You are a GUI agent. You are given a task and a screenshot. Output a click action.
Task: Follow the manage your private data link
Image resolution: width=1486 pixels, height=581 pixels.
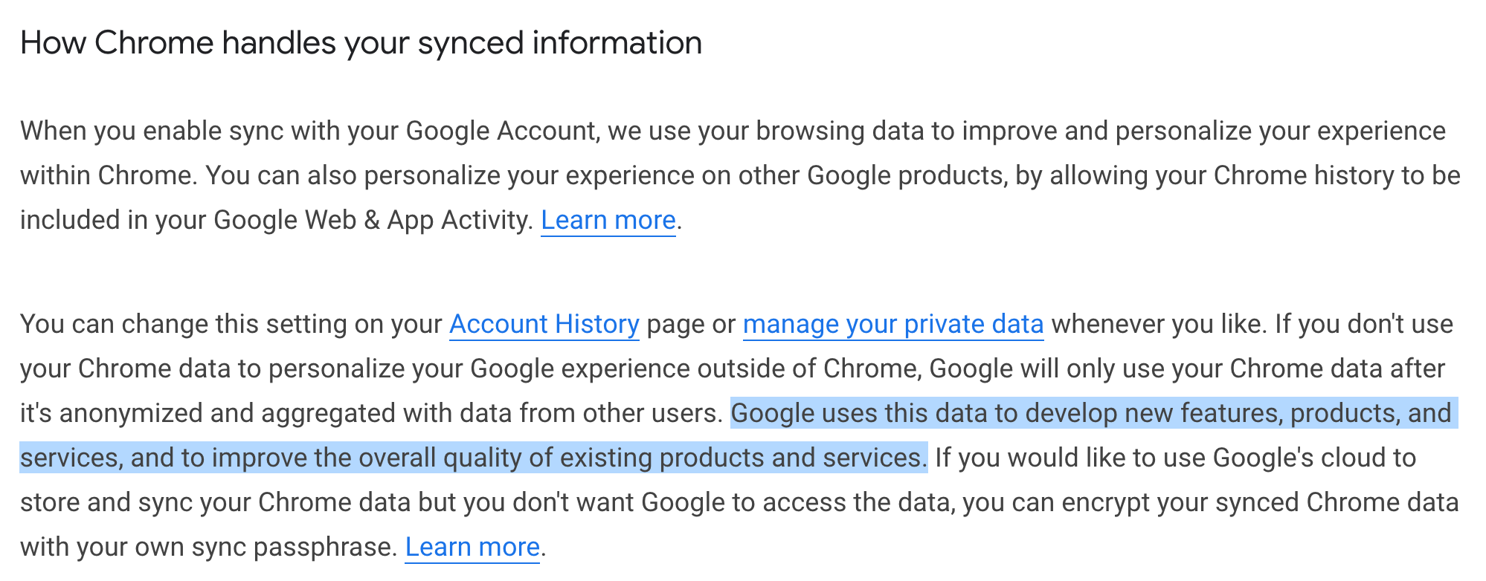pos(892,324)
